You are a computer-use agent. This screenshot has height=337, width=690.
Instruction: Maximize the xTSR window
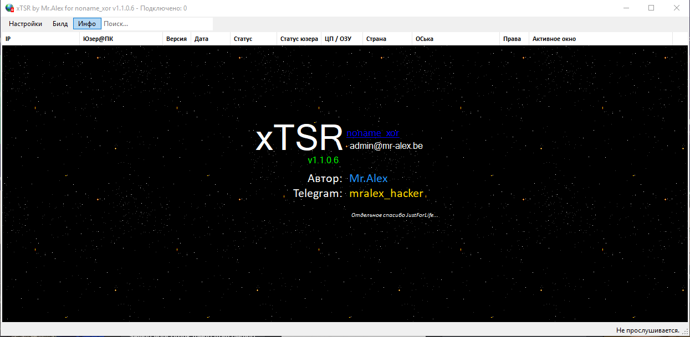[651, 8]
